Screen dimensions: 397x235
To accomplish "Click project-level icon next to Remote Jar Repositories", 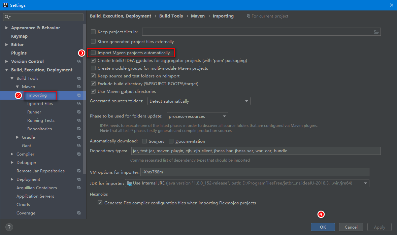I will 79,171.
